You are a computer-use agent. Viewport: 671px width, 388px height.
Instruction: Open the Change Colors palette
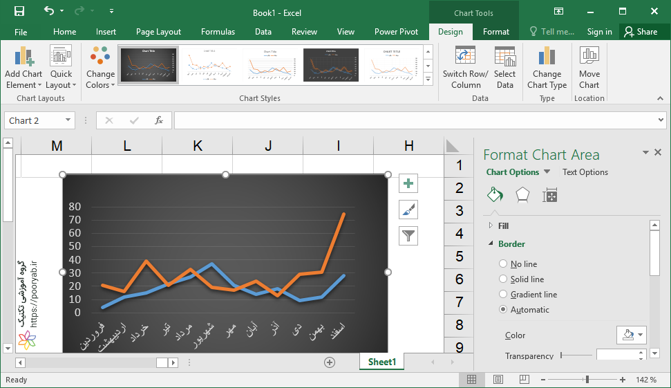tap(100, 67)
